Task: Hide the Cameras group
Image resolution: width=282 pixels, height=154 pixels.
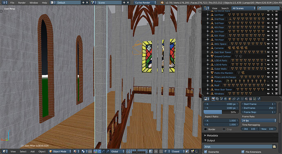Action: pos(269,48)
